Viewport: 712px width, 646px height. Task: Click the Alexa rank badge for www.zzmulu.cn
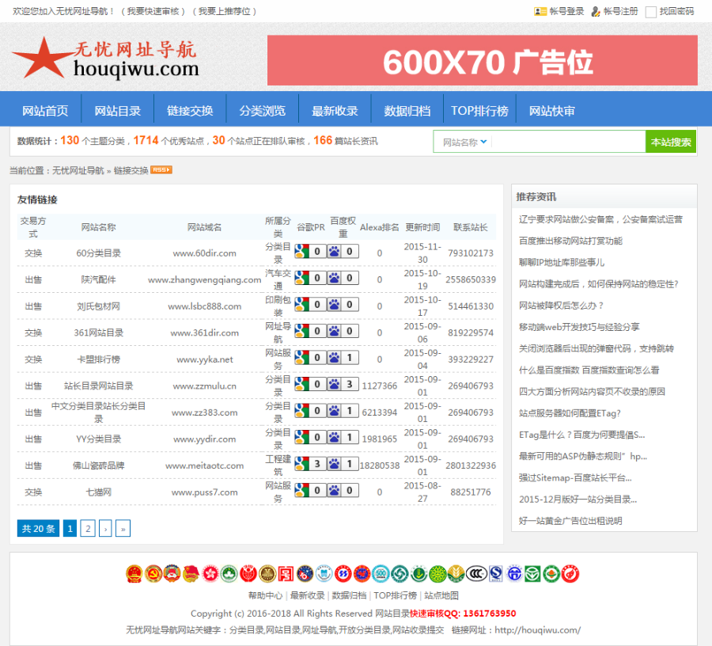[380, 385]
